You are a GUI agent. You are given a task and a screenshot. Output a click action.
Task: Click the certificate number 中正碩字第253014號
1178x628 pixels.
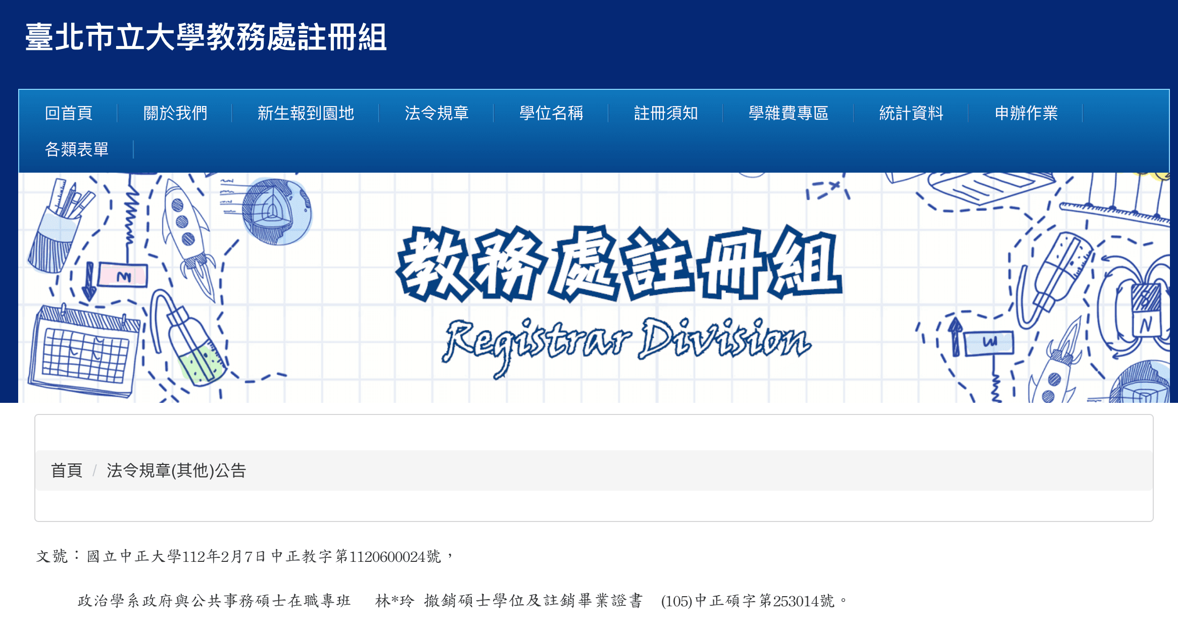coord(765,601)
